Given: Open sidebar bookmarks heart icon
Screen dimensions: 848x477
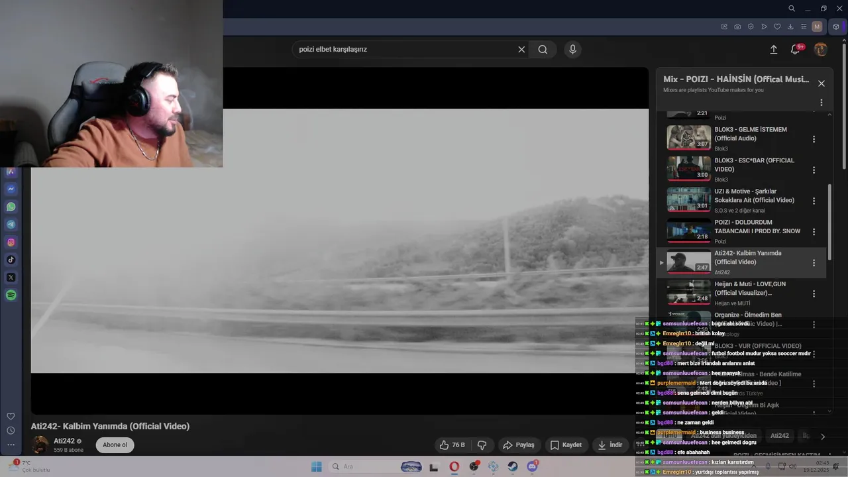Looking at the screenshot, I should coord(11,416).
